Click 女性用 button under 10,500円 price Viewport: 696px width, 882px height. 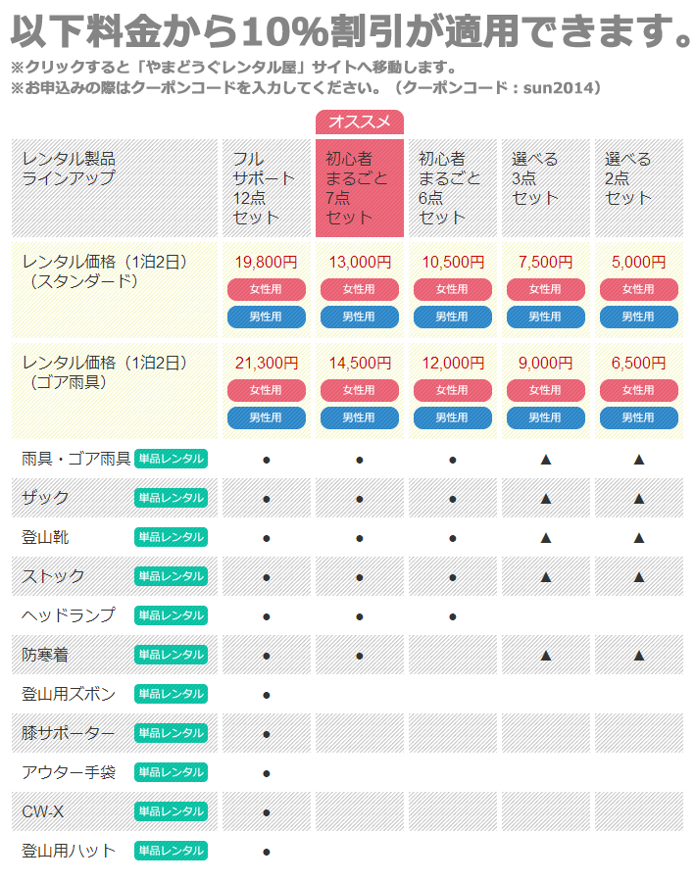tap(452, 289)
